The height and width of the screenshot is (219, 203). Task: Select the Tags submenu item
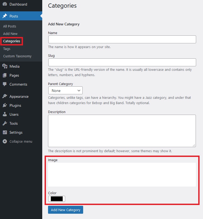tap(7, 49)
